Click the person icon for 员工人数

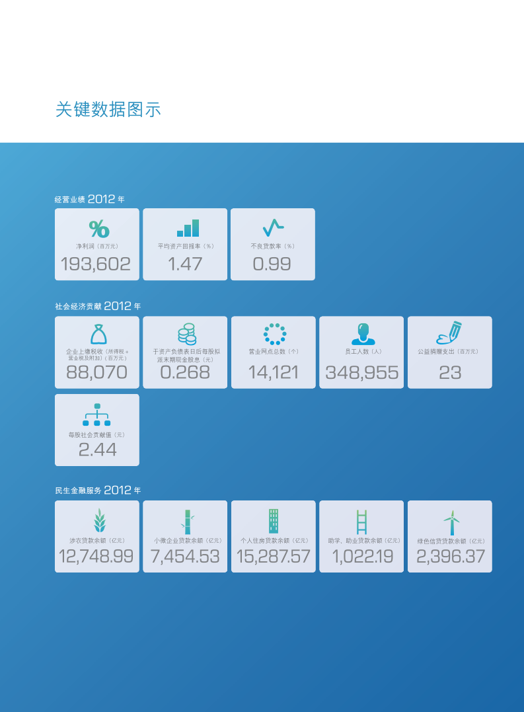(363, 335)
